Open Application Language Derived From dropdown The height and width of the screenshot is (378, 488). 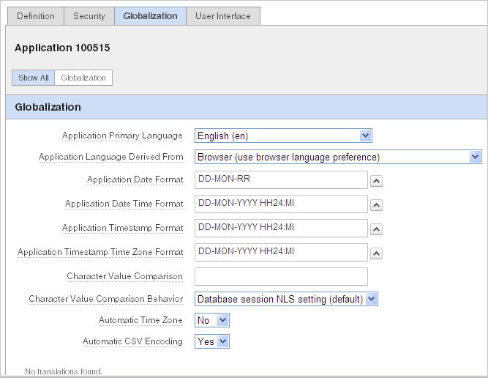tap(338, 157)
